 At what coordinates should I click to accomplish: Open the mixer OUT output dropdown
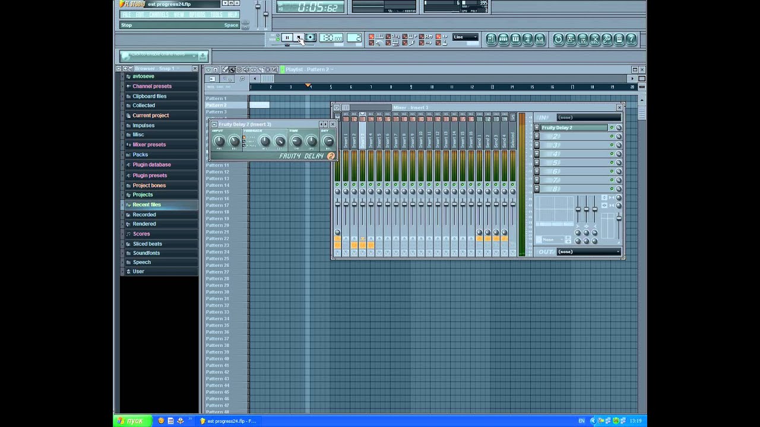(588, 252)
